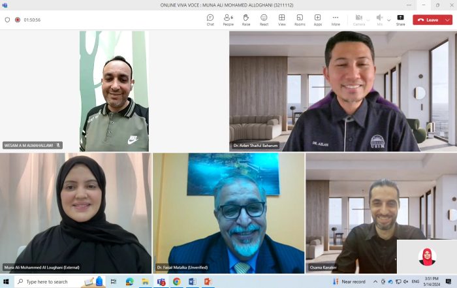Raise your hand in the meeting
Screen dimensions: 457x288
pos(246,20)
